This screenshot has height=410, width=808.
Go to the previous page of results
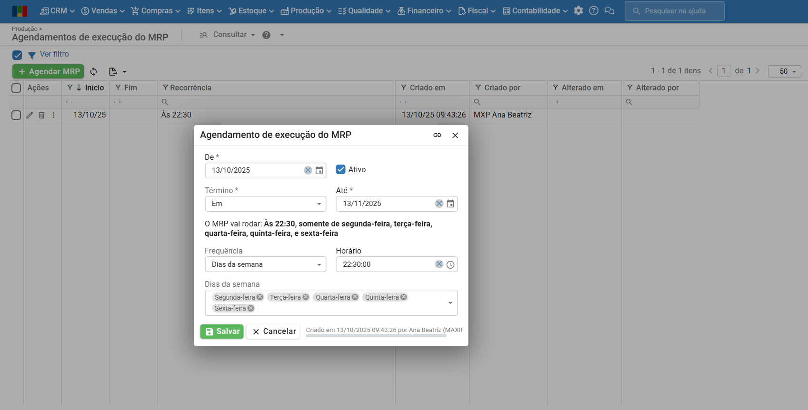tap(710, 71)
